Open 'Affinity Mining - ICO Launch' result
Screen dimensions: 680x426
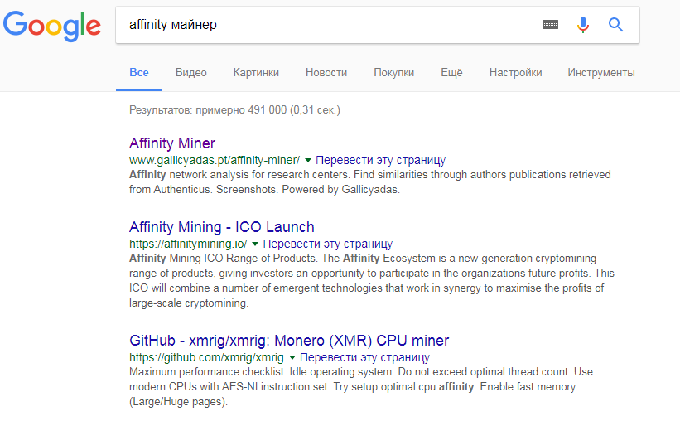coord(222,227)
